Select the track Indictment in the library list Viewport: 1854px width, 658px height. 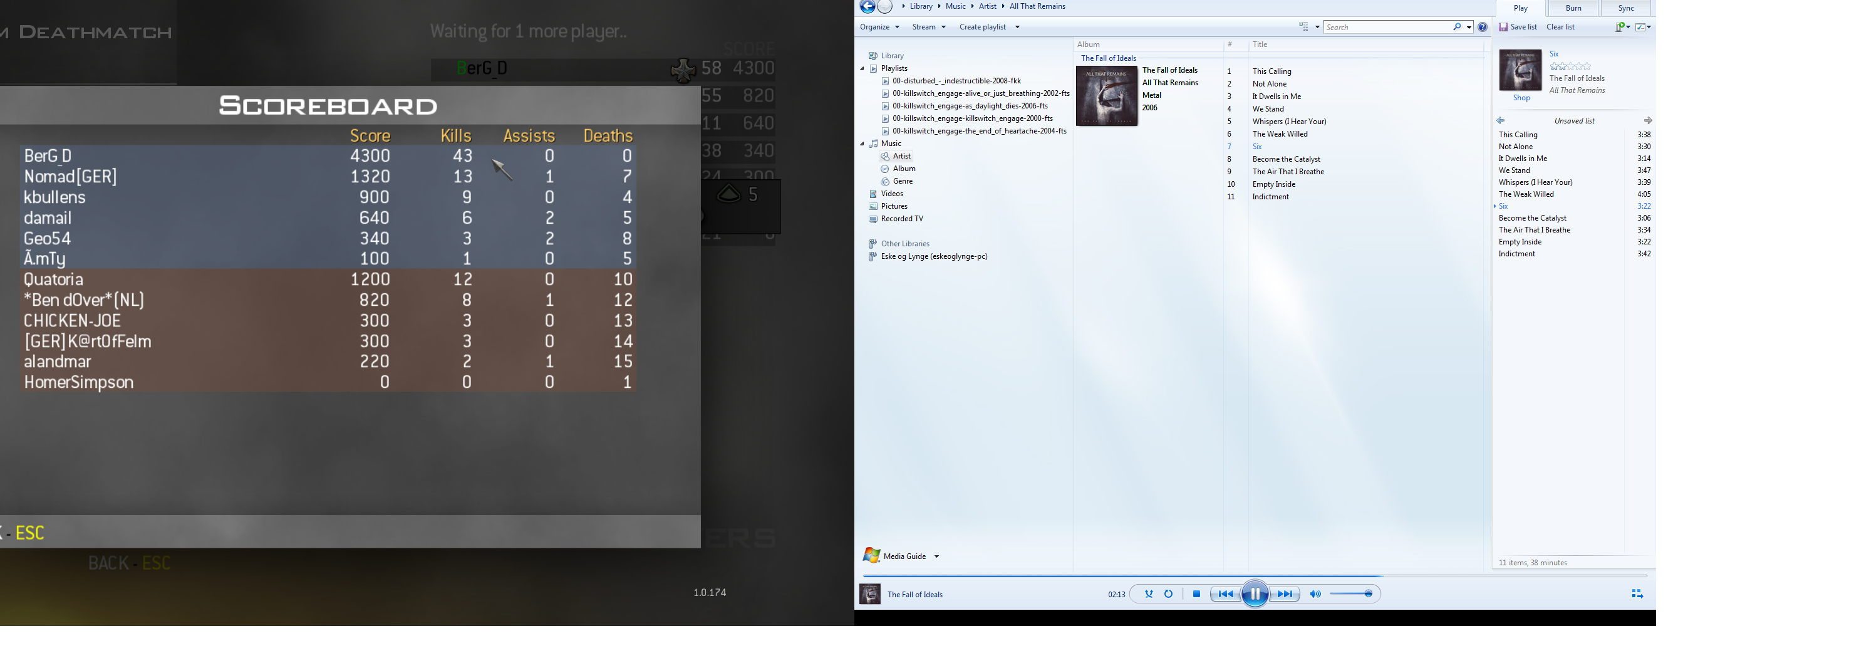(x=1270, y=197)
